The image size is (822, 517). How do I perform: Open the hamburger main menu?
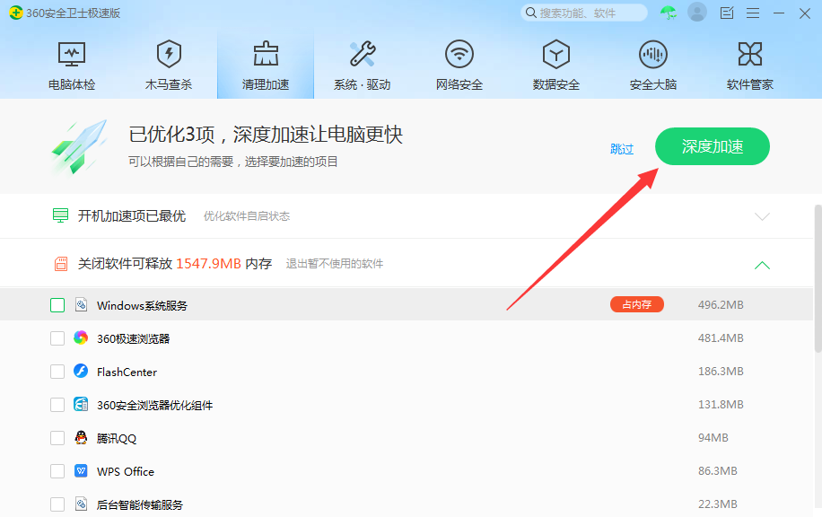[x=753, y=13]
